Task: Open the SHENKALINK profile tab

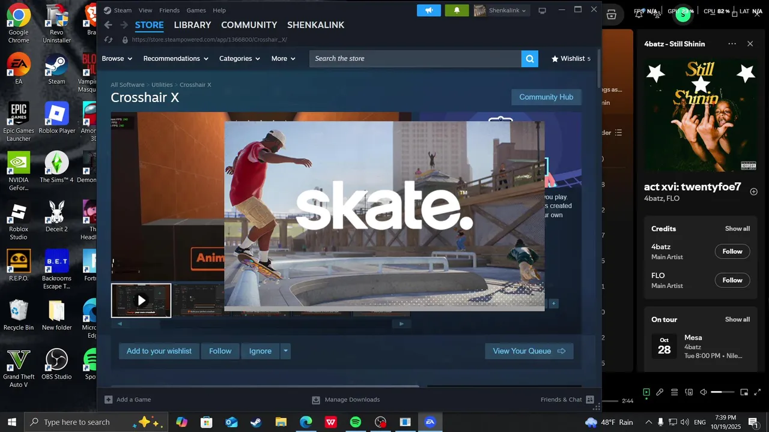Action: click(315, 25)
